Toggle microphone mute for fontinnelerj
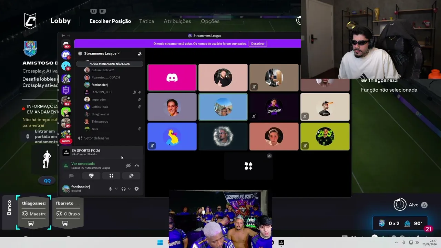441x248 pixels. 111,189
